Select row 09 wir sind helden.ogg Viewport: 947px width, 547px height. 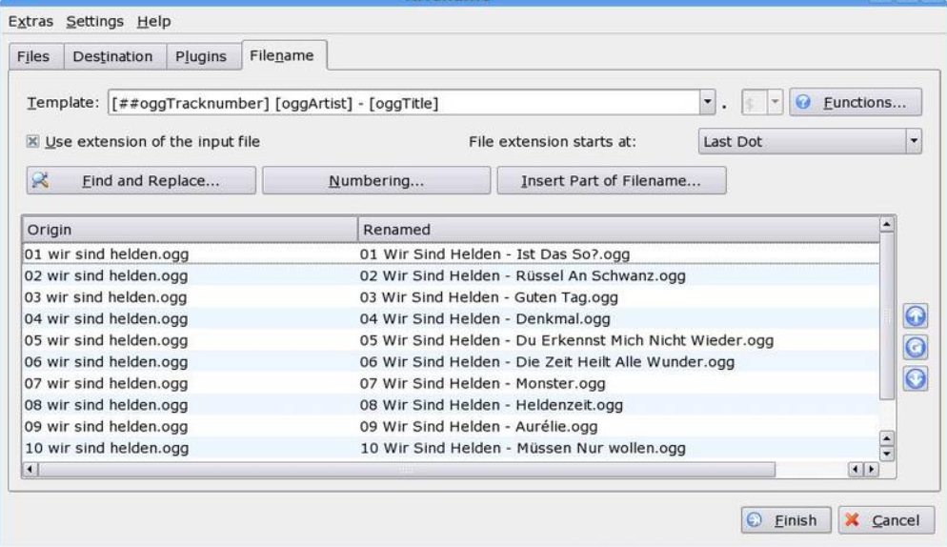tap(452, 427)
